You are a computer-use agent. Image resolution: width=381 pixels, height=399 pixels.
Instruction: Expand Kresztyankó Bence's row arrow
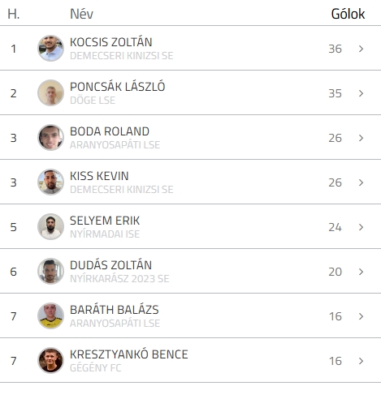point(361,361)
